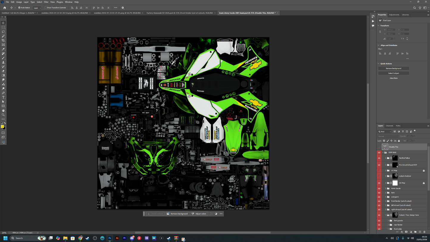This screenshot has height=242, width=430.
Task: Collapse the DIFF BIKE layer group
Action: (383, 152)
